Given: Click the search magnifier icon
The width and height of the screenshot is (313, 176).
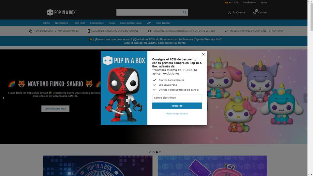Looking at the screenshot, I should tap(185, 12).
